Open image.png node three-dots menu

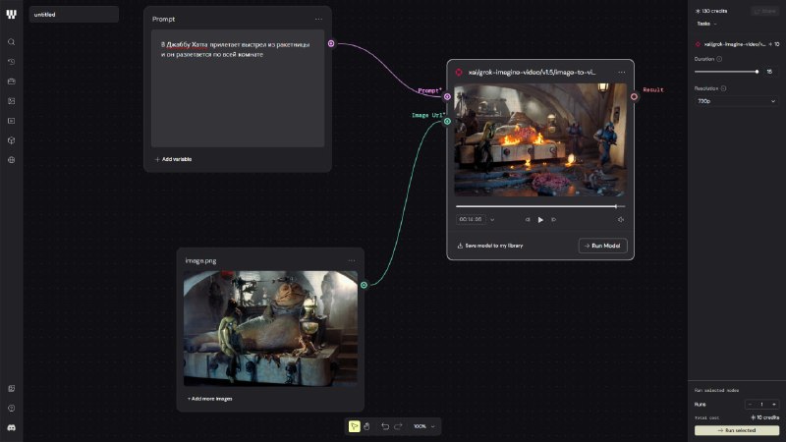tap(352, 260)
